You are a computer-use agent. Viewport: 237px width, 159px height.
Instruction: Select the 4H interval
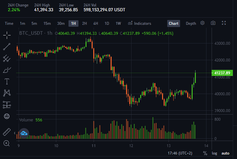click(x=96, y=23)
